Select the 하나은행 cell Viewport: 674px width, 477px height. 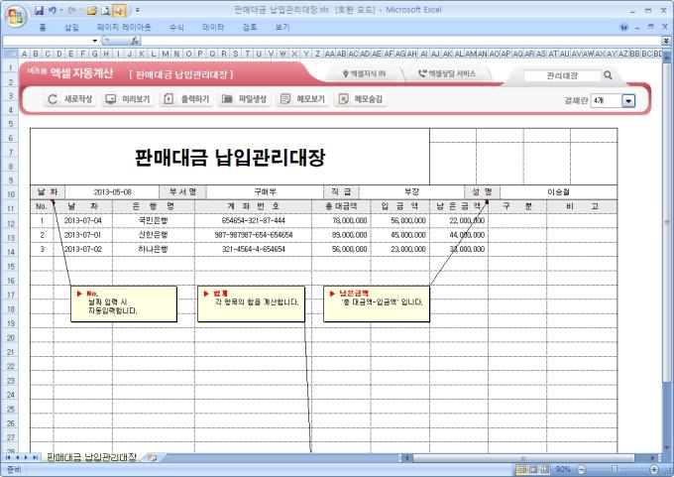[154, 249]
